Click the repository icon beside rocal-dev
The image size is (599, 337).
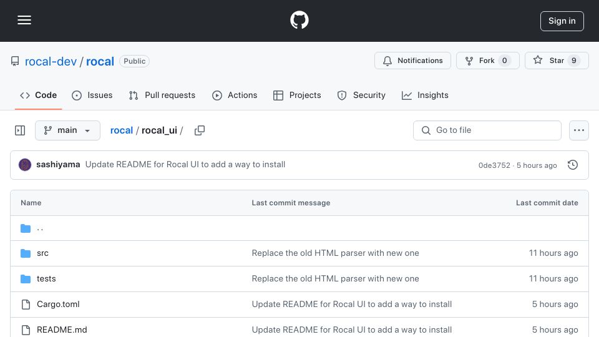15,62
